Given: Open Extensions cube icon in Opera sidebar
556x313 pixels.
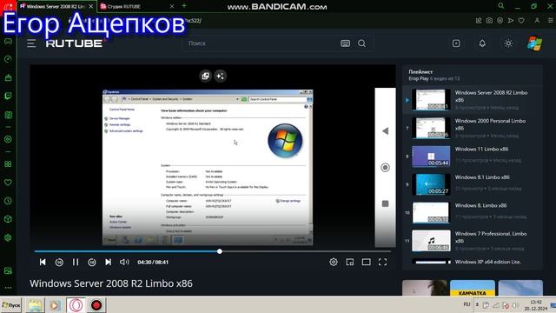Looking at the screenshot, I should click(8, 219).
